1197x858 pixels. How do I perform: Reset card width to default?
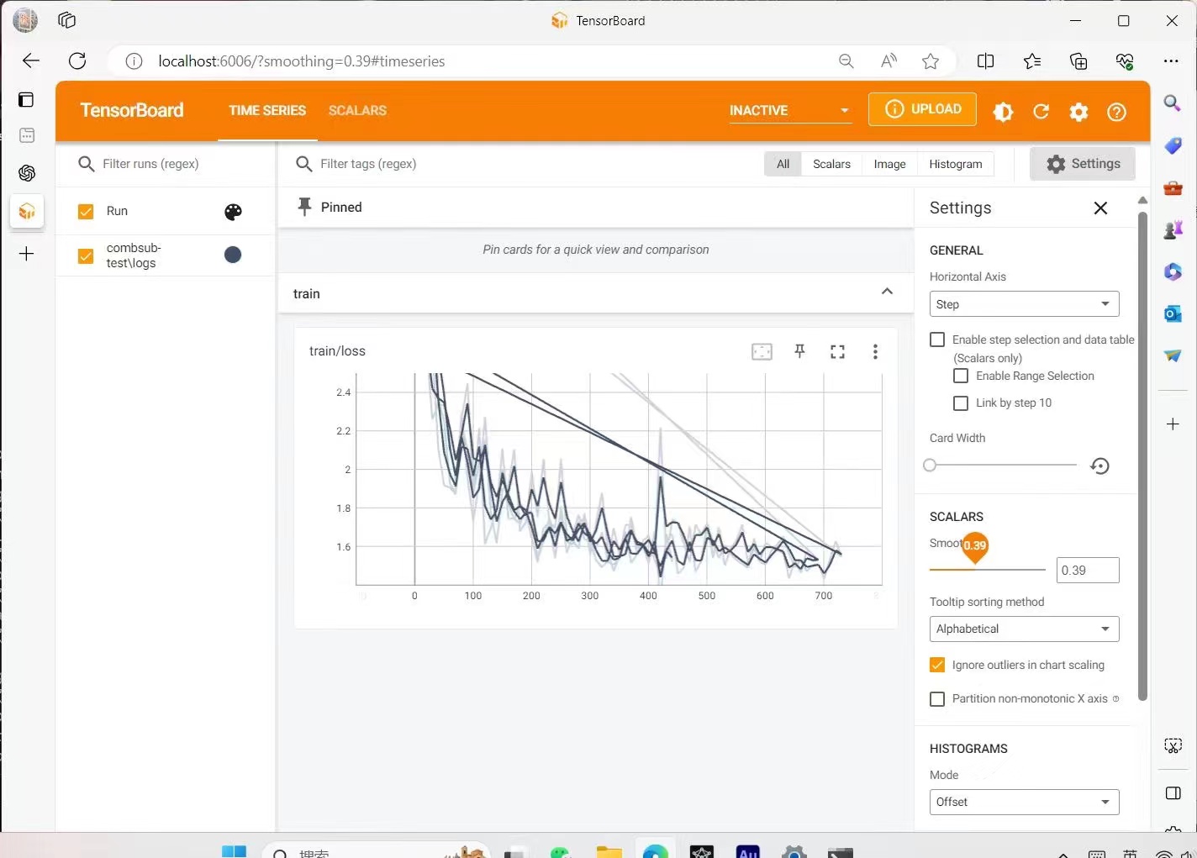tap(1099, 466)
